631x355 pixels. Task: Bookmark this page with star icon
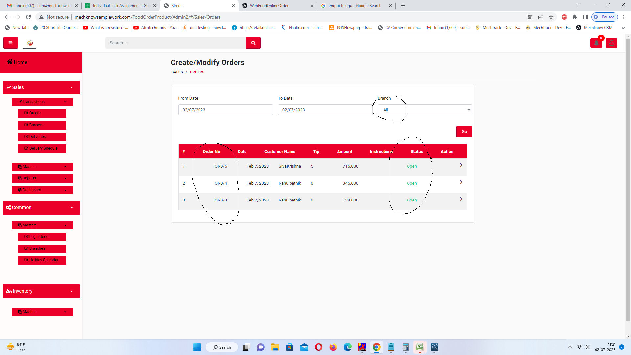pyautogui.click(x=551, y=17)
